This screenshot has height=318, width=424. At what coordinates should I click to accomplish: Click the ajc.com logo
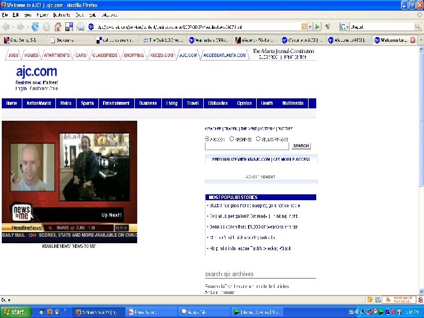tap(37, 71)
